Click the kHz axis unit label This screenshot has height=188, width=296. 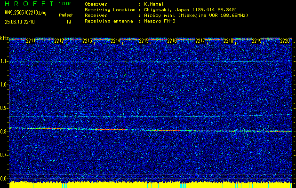pyautogui.click(x=4, y=38)
